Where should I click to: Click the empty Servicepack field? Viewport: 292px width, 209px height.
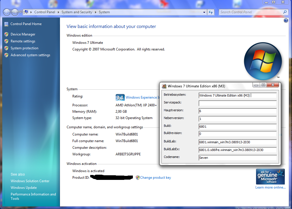[x=238, y=103]
